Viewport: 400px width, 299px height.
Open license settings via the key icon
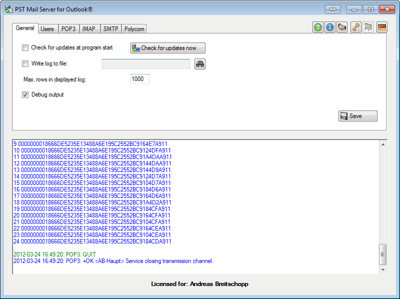point(355,27)
